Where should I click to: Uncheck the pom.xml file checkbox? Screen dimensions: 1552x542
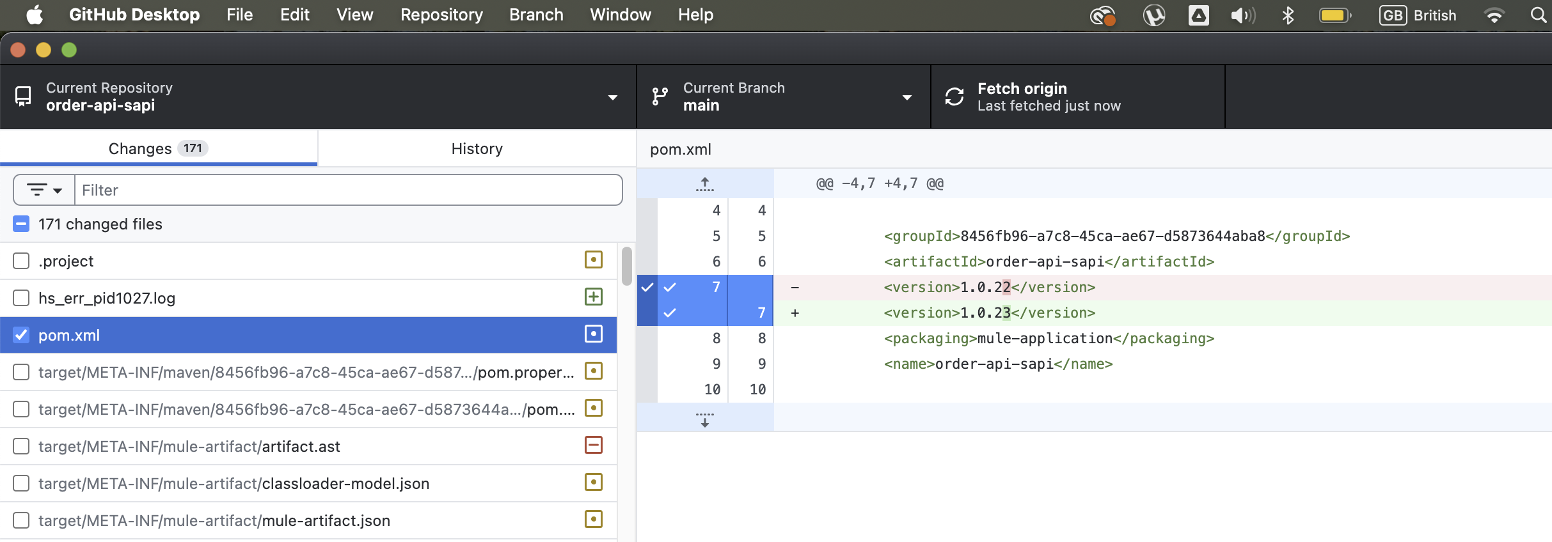(x=21, y=335)
